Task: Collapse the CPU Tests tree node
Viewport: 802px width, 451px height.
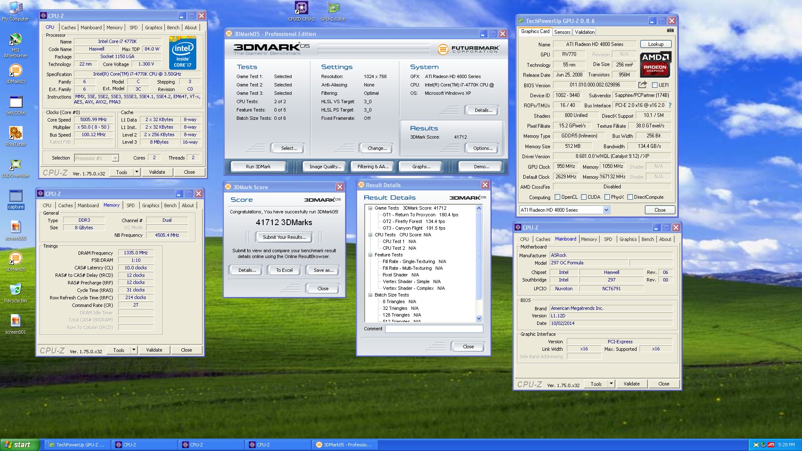Action: [x=370, y=235]
